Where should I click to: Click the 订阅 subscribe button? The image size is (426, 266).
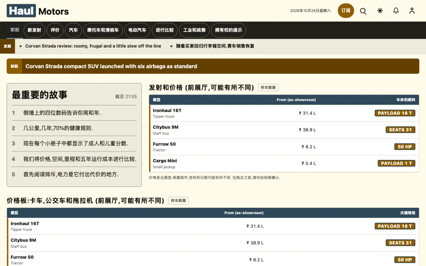(346, 11)
